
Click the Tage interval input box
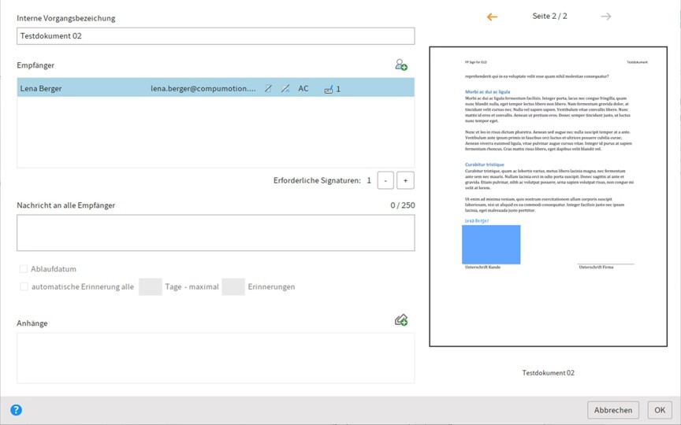point(151,286)
